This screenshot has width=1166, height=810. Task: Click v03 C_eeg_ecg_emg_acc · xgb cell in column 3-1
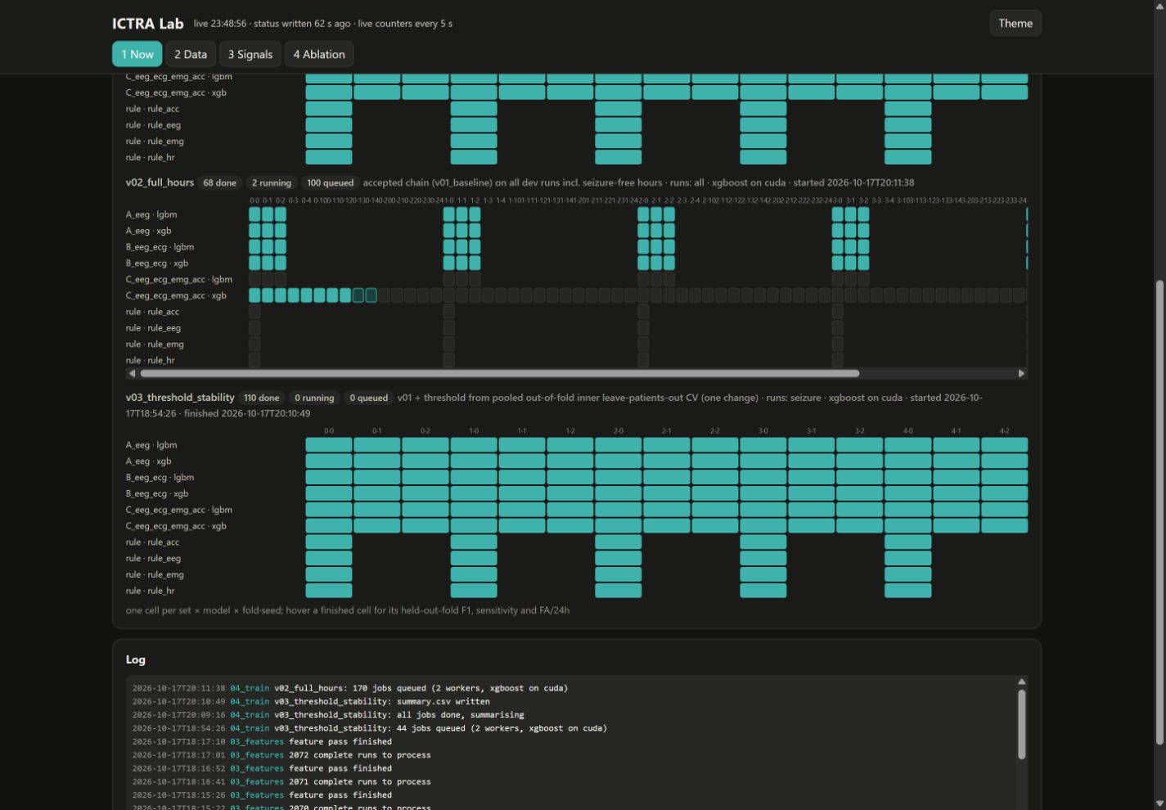[811, 526]
